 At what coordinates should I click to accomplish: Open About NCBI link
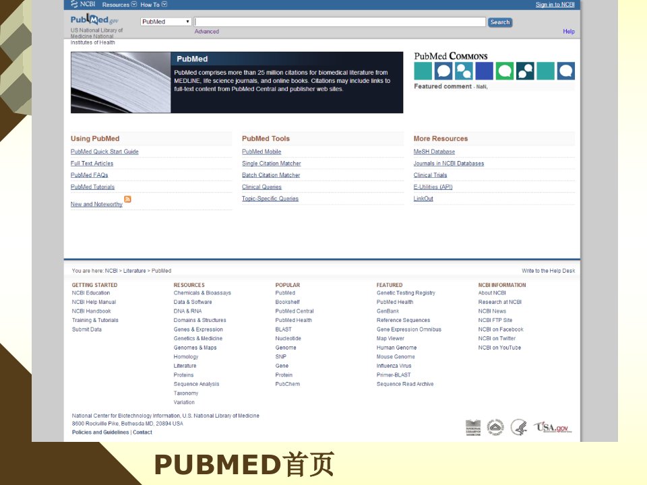tap(492, 293)
